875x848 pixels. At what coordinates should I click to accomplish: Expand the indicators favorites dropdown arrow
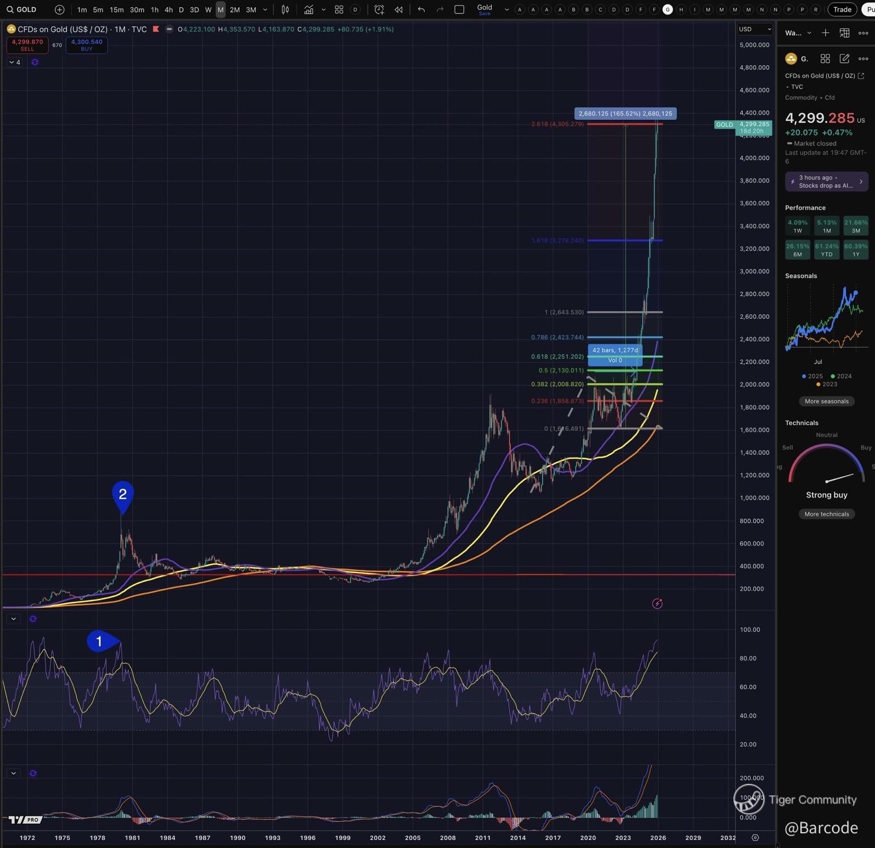[x=323, y=9]
